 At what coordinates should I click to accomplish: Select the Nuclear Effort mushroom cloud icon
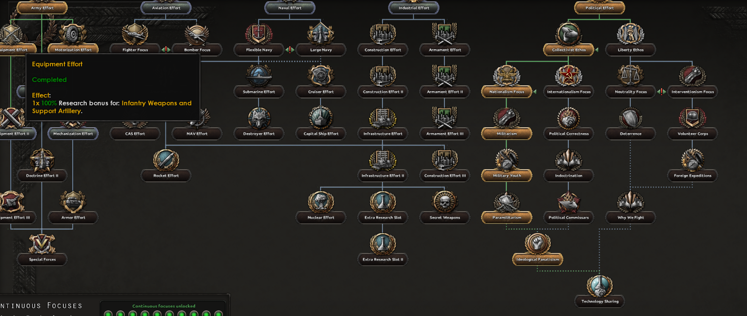(321, 202)
